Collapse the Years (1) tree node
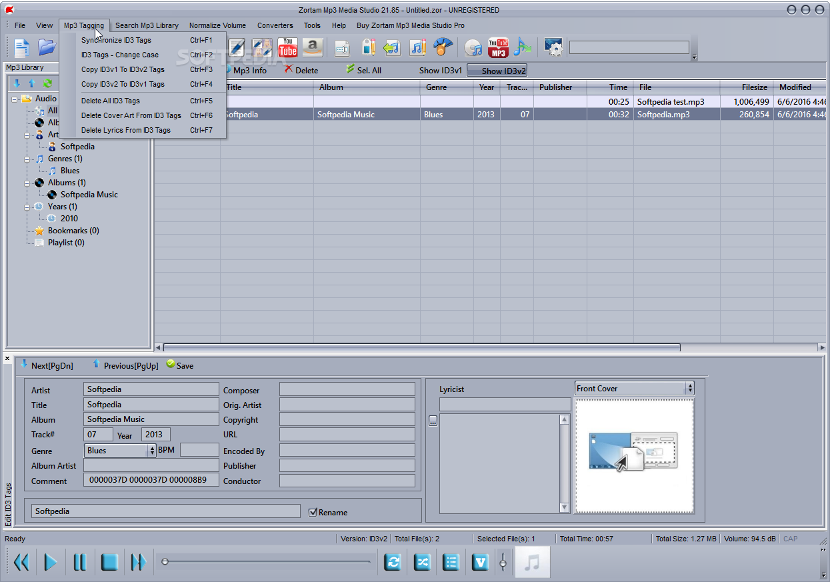Screen dimensions: 830x582 (28, 207)
